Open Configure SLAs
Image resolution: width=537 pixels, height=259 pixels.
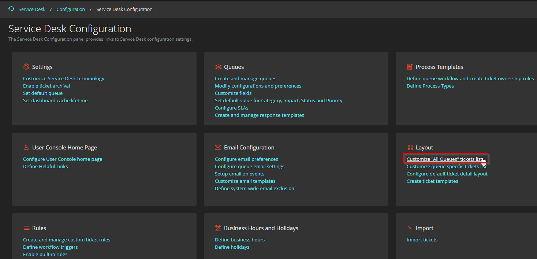click(x=231, y=107)
